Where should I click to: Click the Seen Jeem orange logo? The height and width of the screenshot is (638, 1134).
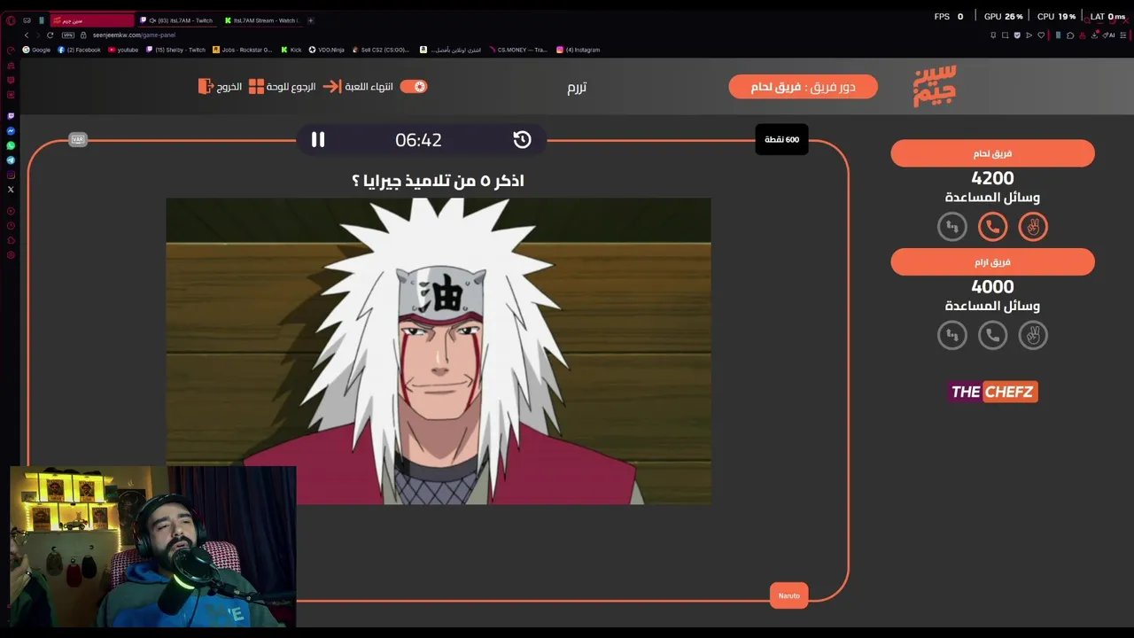point(935,86)
